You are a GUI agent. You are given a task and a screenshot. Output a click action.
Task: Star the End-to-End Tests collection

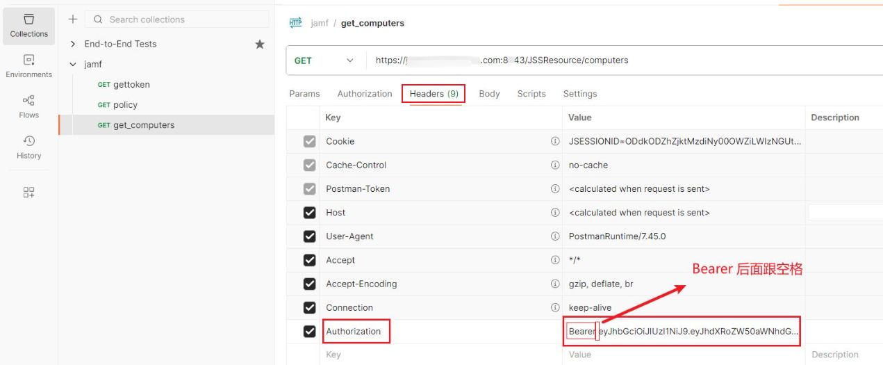pyautogui.click(x=260, y=44)
